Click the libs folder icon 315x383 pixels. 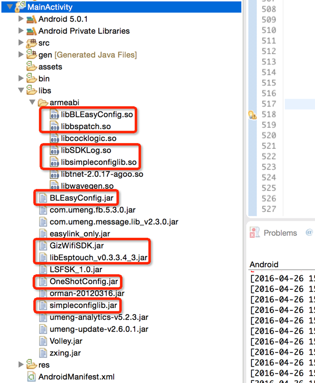[32, 90]
